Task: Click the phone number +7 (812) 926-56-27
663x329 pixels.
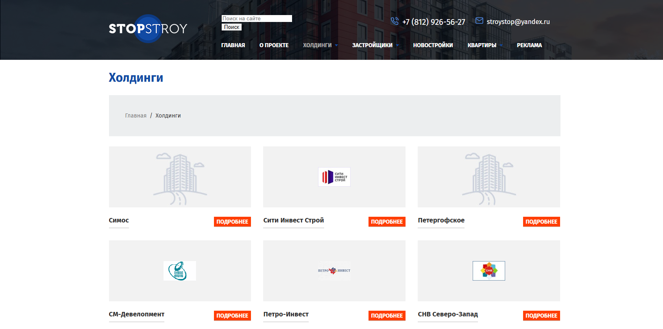Action: pyautogui.click(x=434, y=22)
